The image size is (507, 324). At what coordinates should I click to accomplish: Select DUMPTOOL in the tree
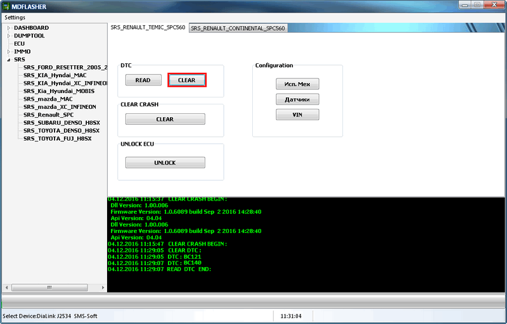(29, 36)
